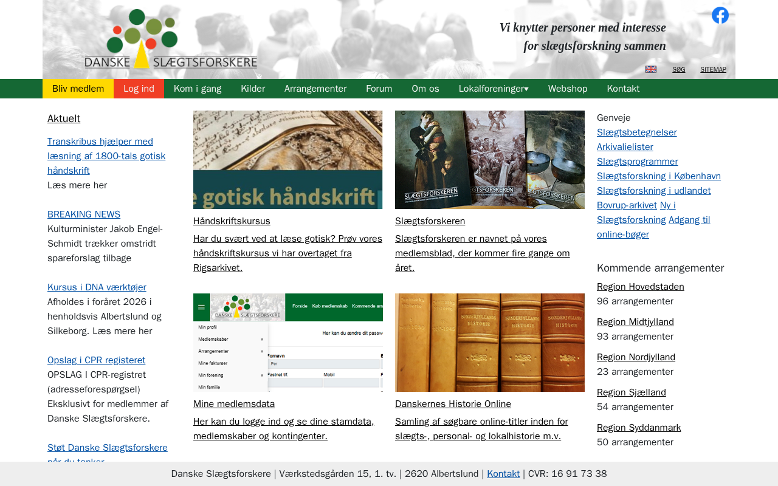Open Region Syddanmark events
This screenshot has width=778, height=486.
(x=639, y=428)
